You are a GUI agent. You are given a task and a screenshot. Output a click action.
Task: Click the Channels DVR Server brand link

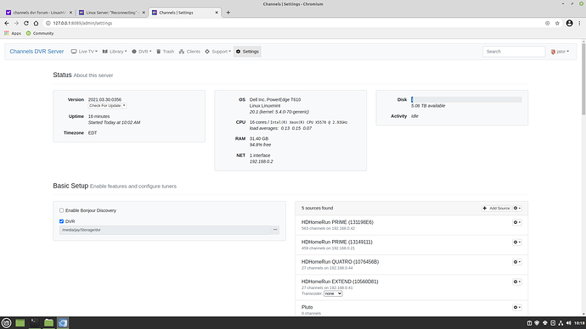point(37,52)
